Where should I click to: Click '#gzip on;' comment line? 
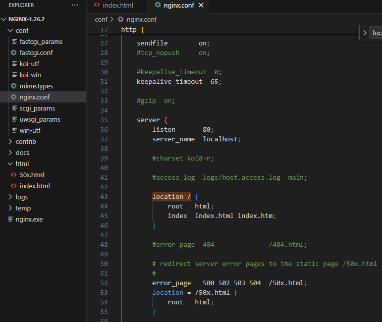coord(155,101)
